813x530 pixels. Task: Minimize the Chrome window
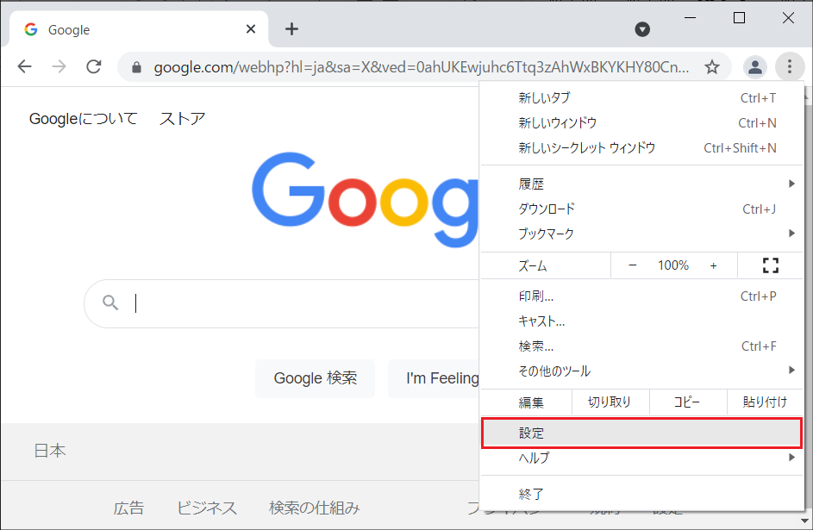690,18
